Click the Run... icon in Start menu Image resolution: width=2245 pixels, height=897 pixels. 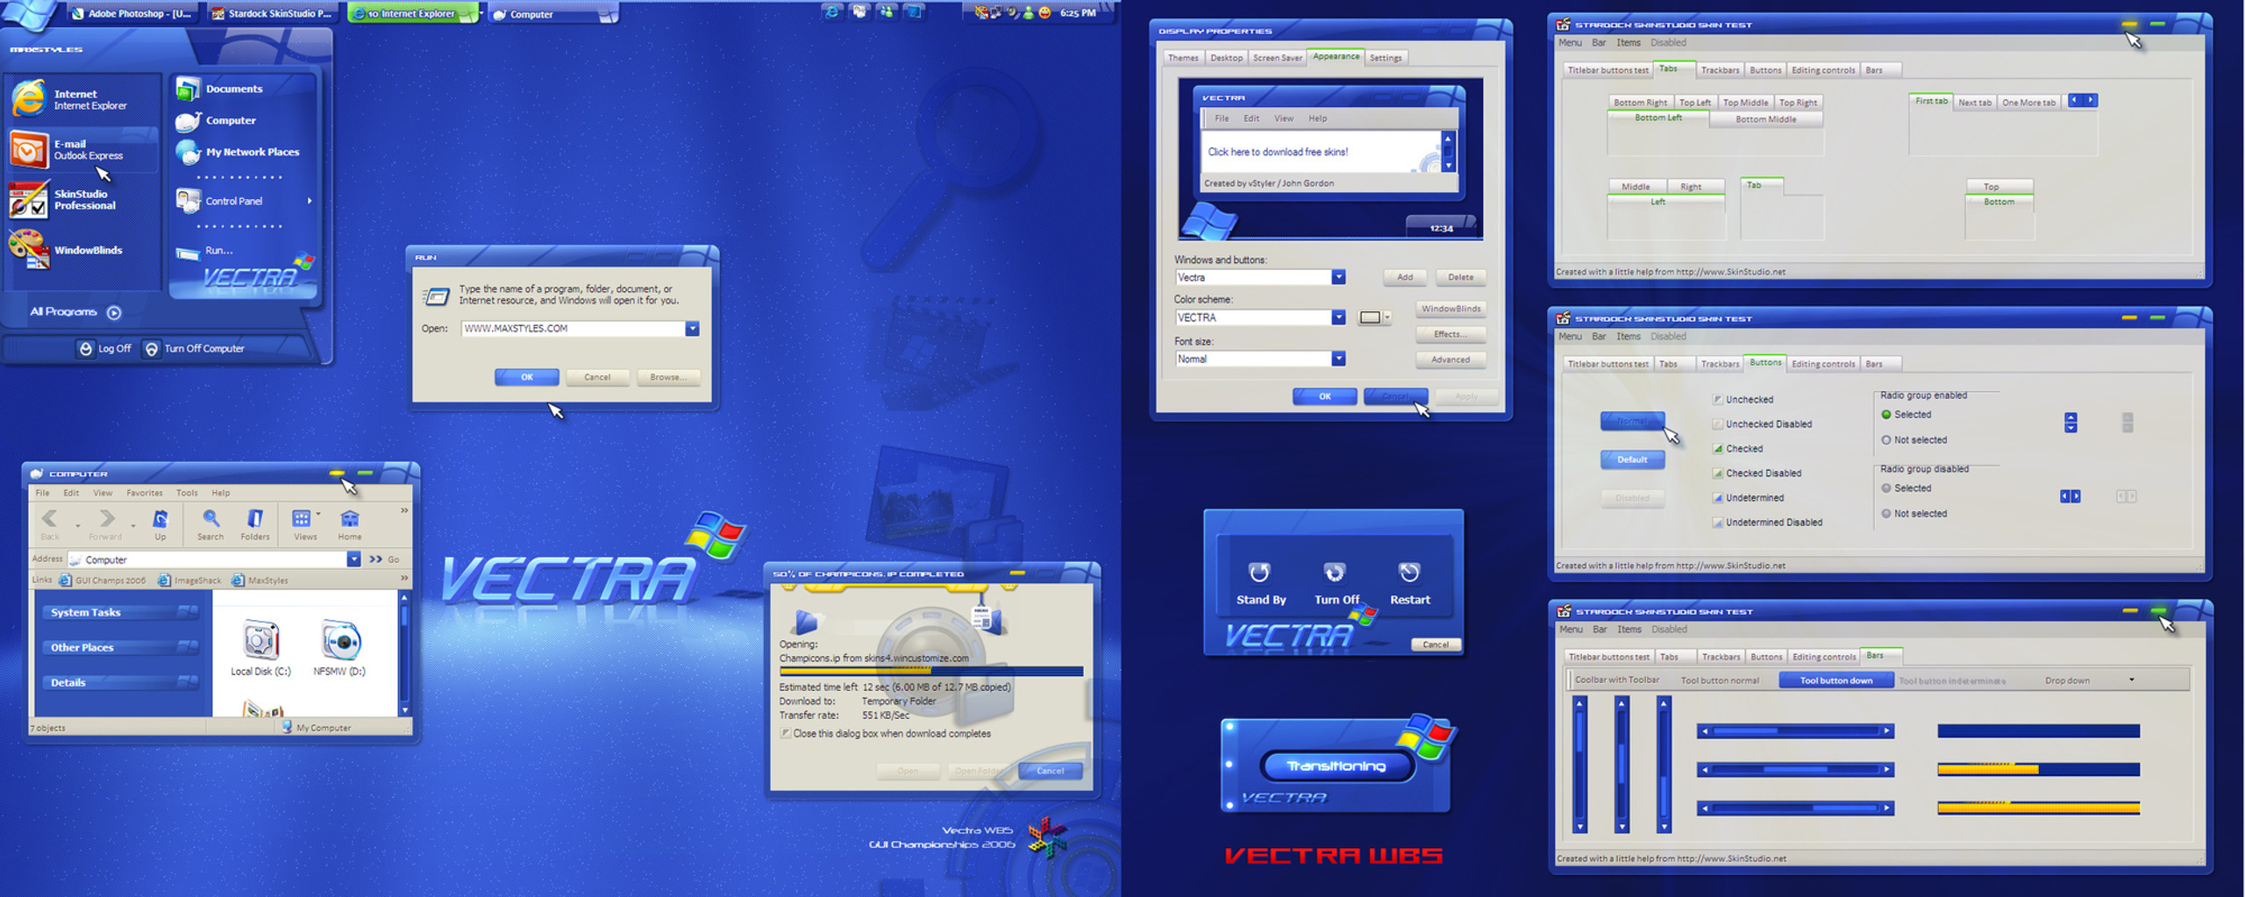coord(187,253)
